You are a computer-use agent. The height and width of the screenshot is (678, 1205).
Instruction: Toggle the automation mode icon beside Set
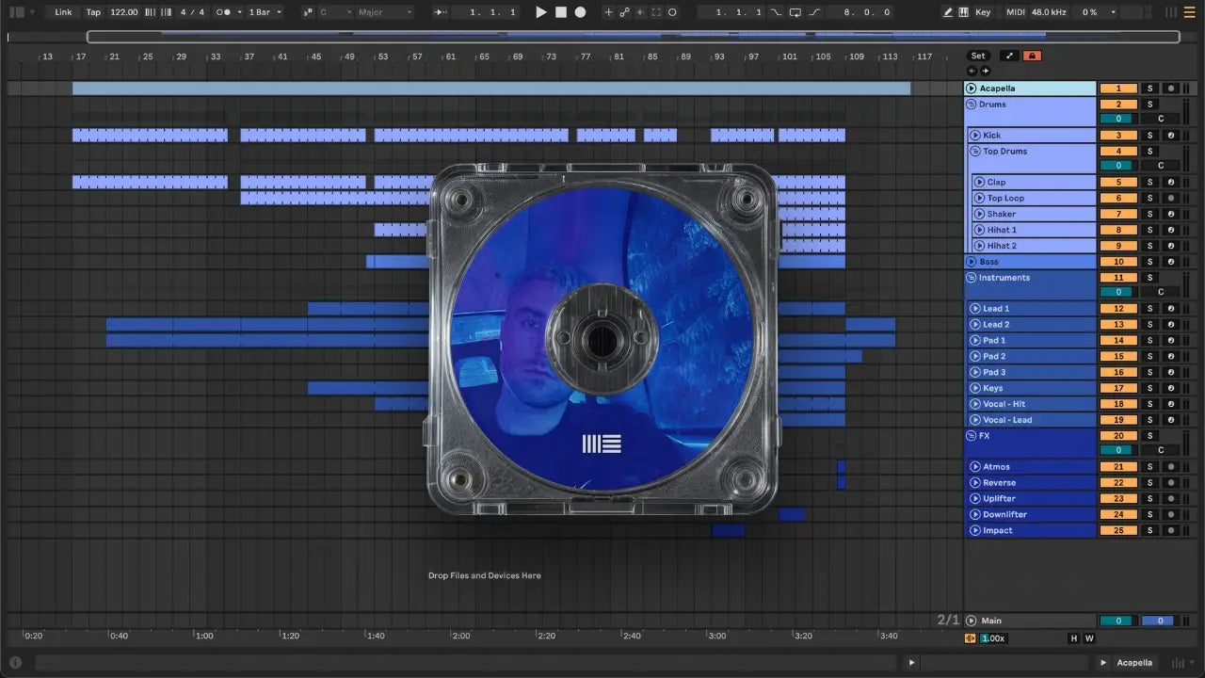point(1008,56)
